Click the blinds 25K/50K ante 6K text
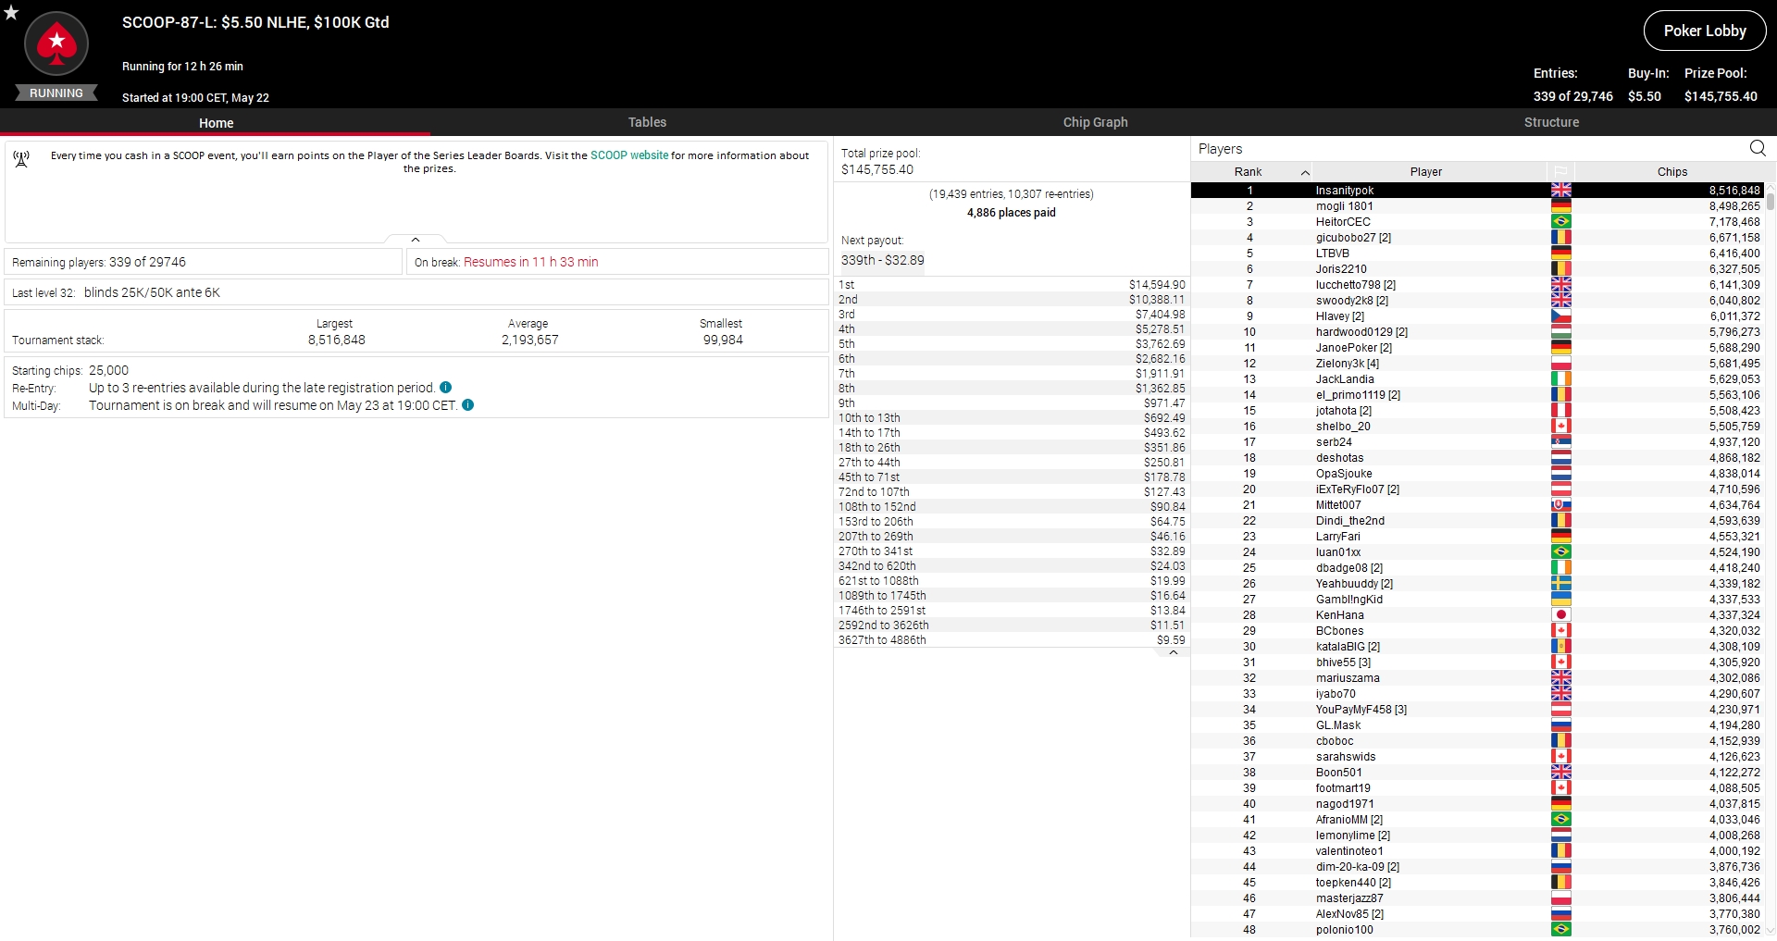This screenshot has height=941, width=1777. [x=152, y=292]
